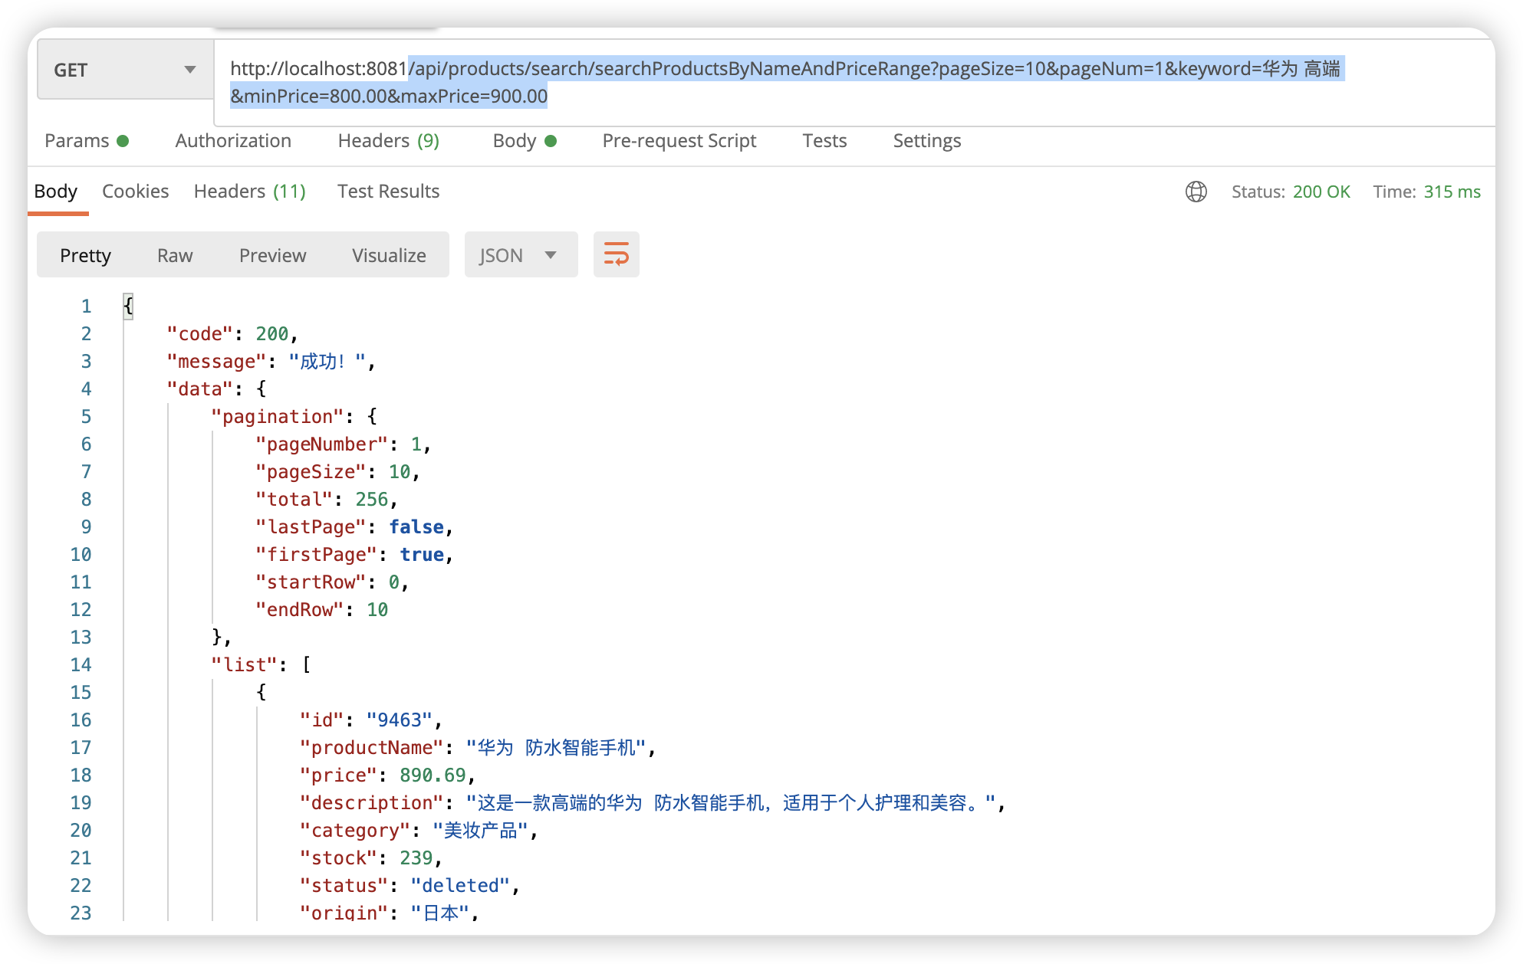This screenshot has height=964, width=1523.
Task: View the response Headers (11) tab
Action: tap(250, 192)
